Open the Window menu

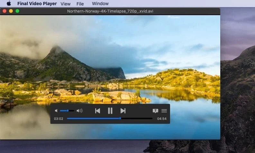[100, 4]
